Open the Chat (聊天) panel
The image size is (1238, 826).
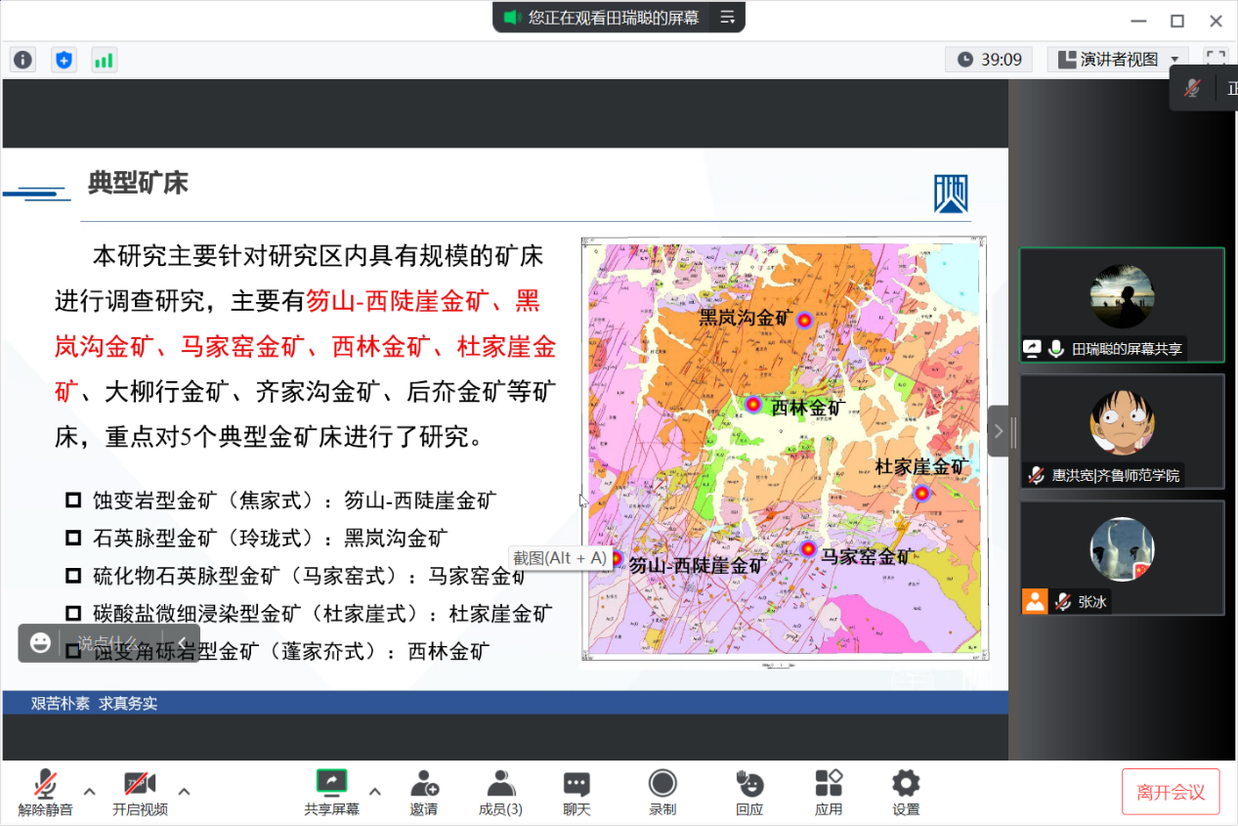tap(576, 792)
